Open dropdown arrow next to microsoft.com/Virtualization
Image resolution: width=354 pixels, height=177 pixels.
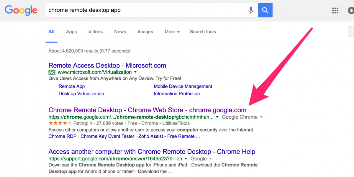coord(135,72)
